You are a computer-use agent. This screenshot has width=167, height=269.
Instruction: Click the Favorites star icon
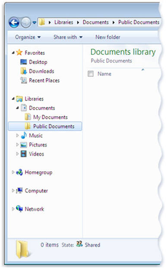19,52
